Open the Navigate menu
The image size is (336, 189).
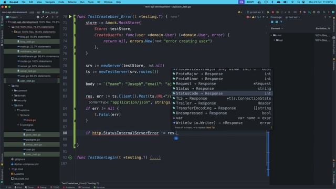coord(50,2)
